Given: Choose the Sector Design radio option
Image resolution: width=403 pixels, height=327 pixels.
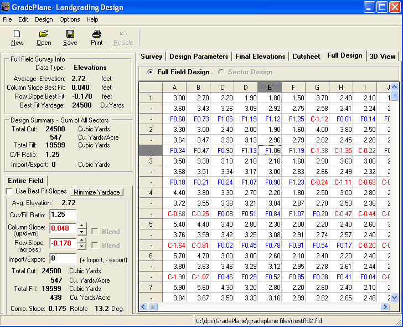Looking at the screenshot, I should pos(222,72).
